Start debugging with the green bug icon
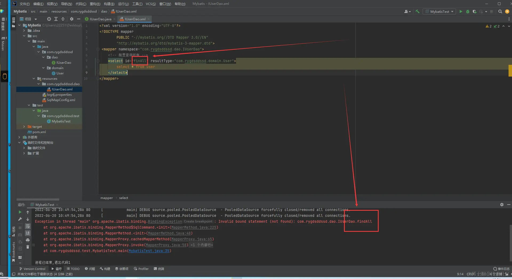The width and height of the screenshot is (512, 279). pos(467,11)
